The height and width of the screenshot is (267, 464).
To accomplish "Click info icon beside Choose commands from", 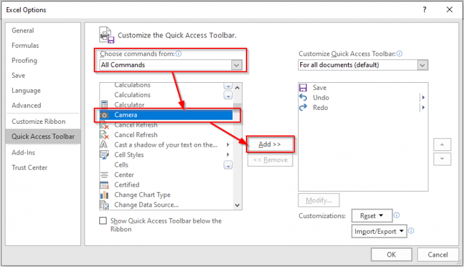I will (x=178, y=54).
